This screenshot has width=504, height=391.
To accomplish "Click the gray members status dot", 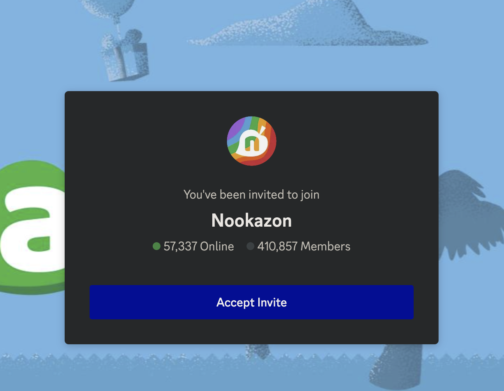I will (x=250, y=246).
